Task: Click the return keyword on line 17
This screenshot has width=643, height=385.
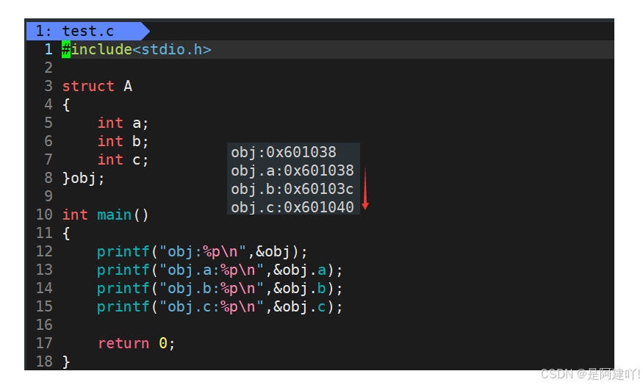Action: pos(123,344)
